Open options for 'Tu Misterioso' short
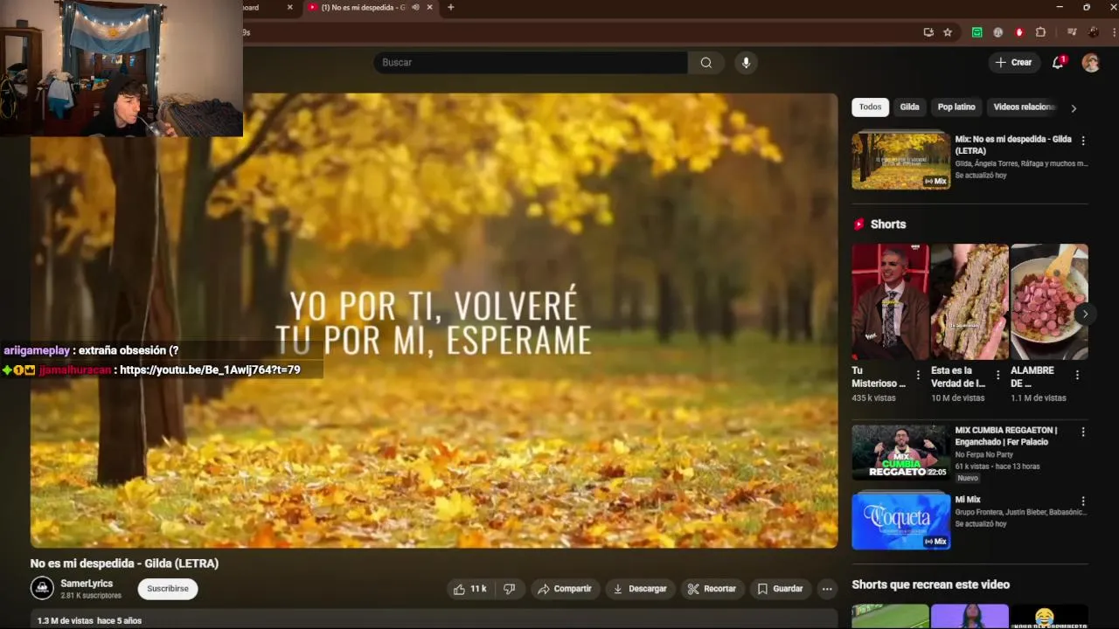Viewport: 1119px width, 629px height. coord(918,375)
